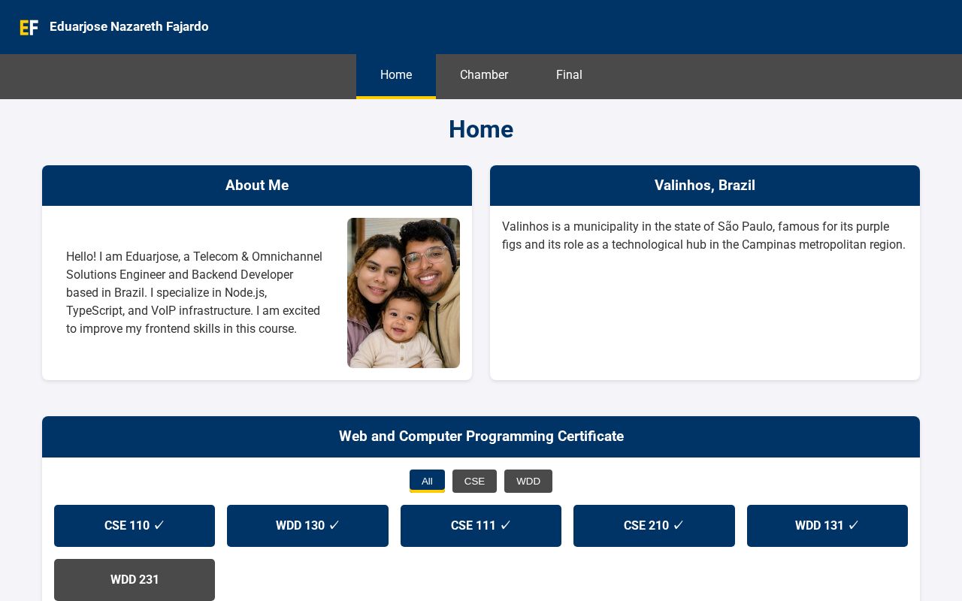Viewport: 962px width, 601px height.
Task: Click the Eduarjose Nazareth Fajardo site title
Action: tap(129, 27)
